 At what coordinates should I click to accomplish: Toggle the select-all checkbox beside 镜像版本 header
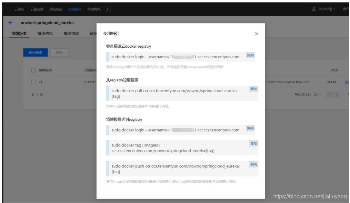point(33,70)
